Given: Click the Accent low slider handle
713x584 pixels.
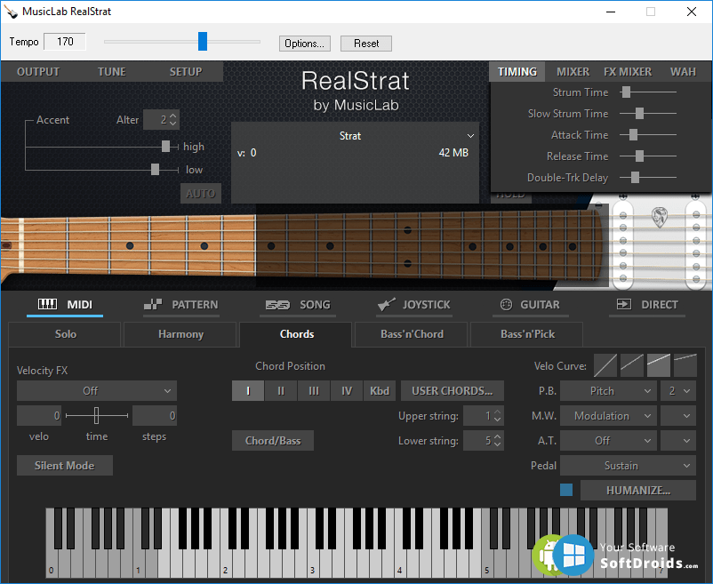Looking at the screenshot, I should (155, 170).
